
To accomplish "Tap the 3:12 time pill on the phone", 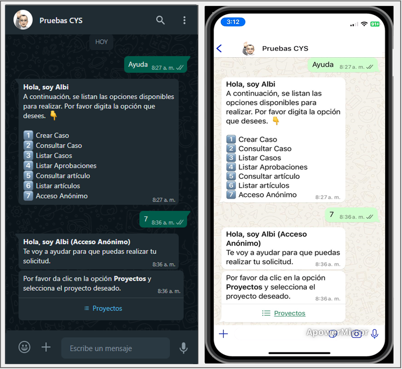I will (x=233, y=22).
